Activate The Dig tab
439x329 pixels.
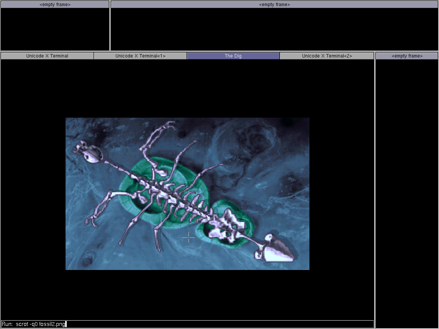pyautogui.click(x=233, y=56)
